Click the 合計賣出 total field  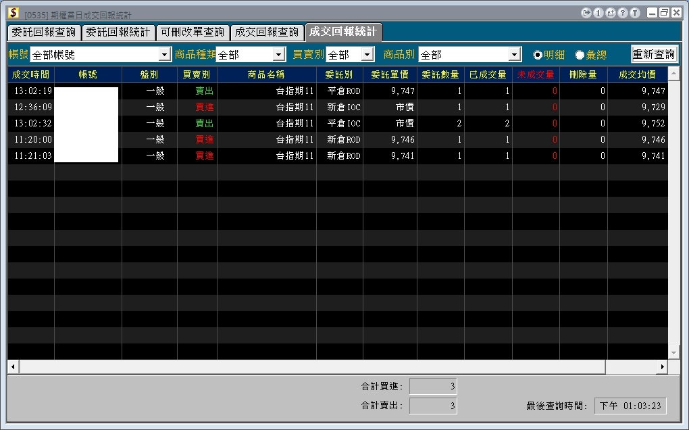pos(433,406)
